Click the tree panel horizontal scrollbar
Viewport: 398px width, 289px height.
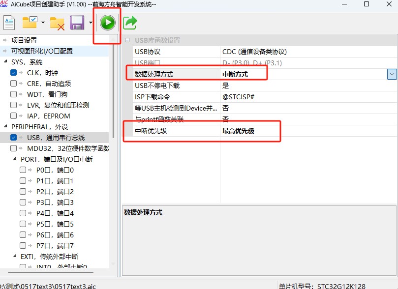click(51, 272)
